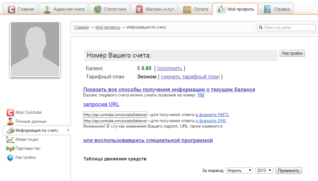
Task: Select the Мой профиль tab
Action: 235,9
